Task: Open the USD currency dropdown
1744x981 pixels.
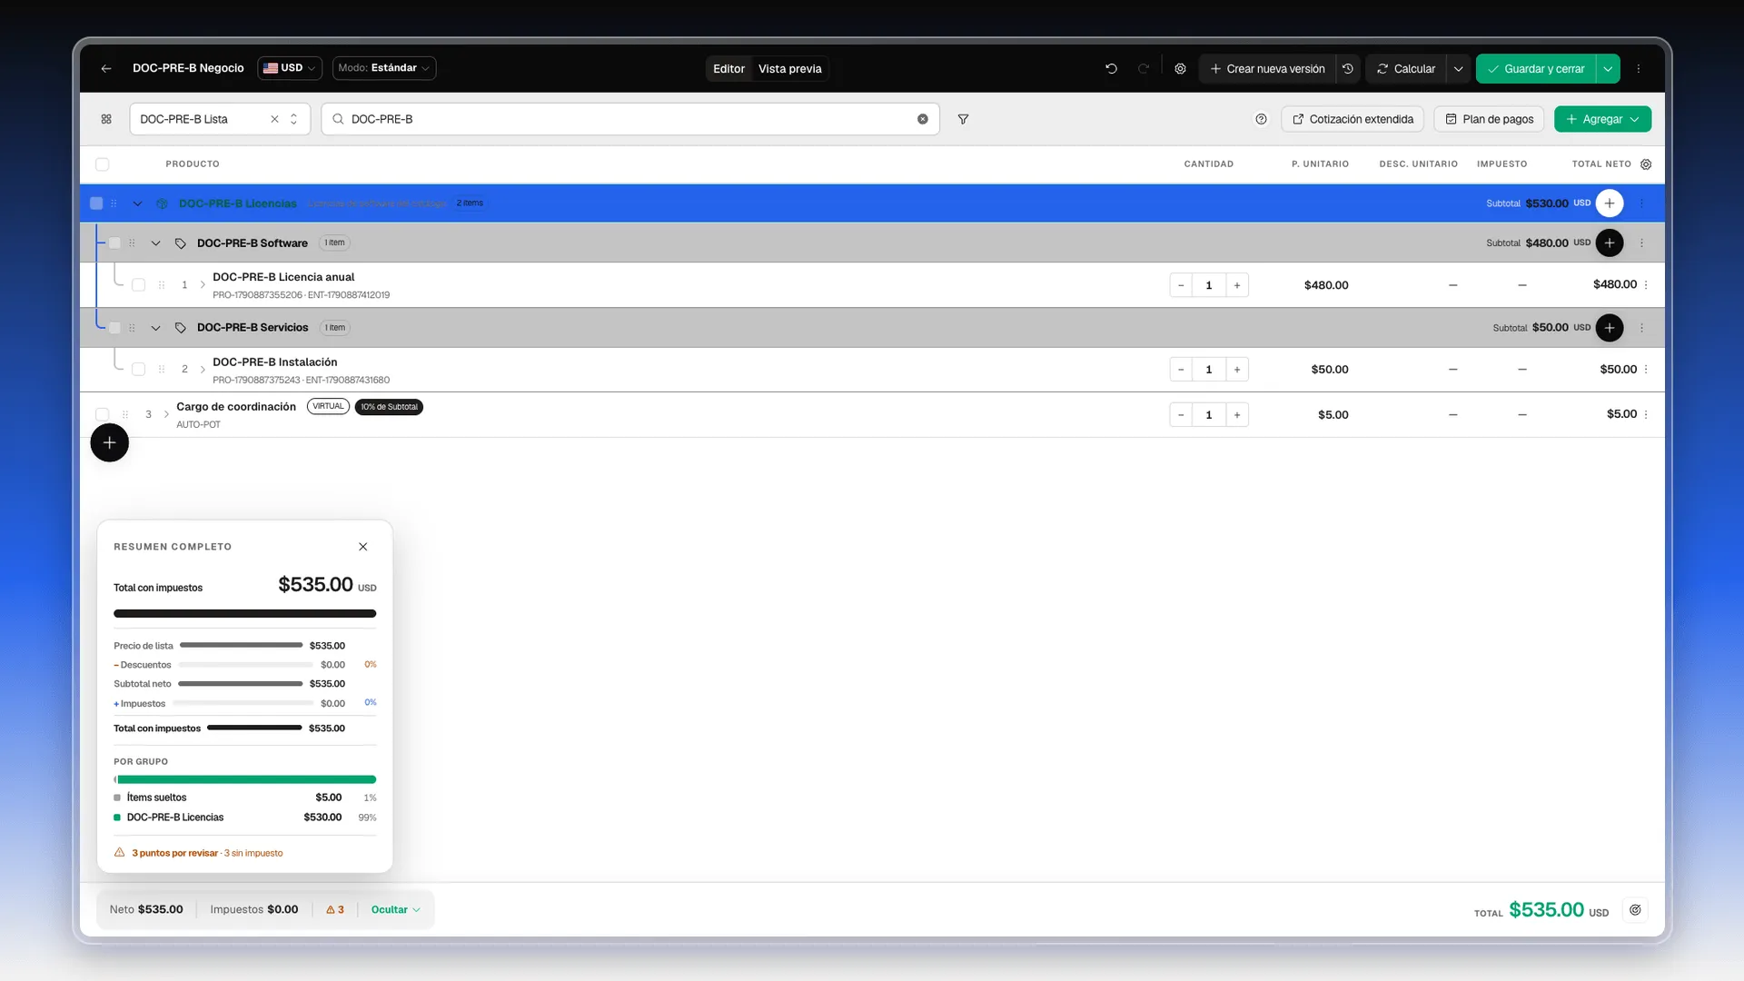Action: click(x=290, y=68)
